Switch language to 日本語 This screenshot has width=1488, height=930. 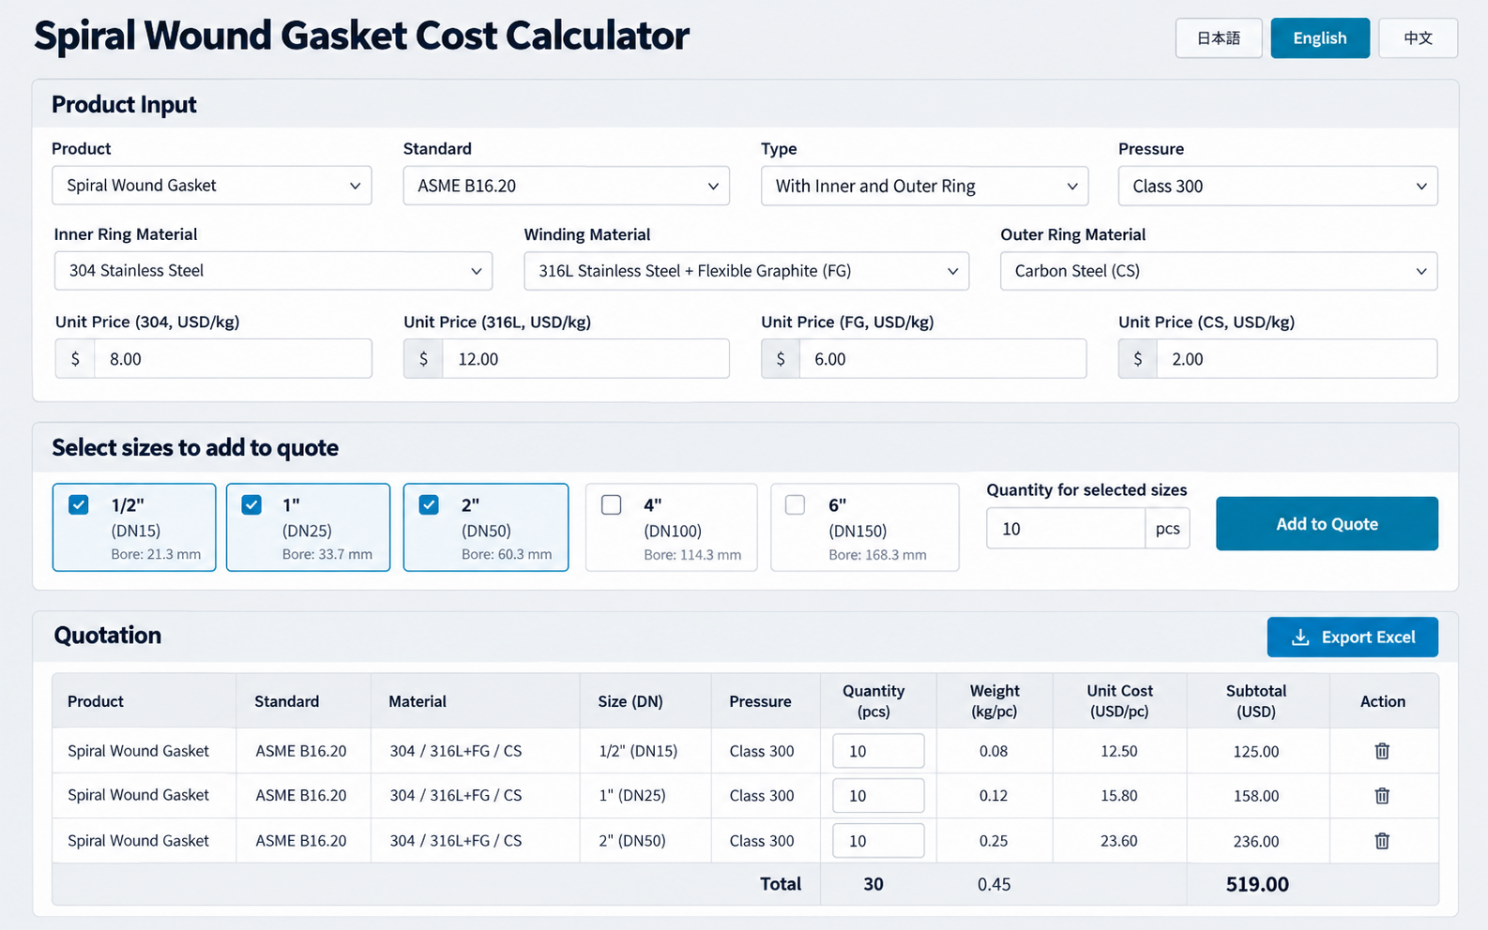click(1219, 38)
